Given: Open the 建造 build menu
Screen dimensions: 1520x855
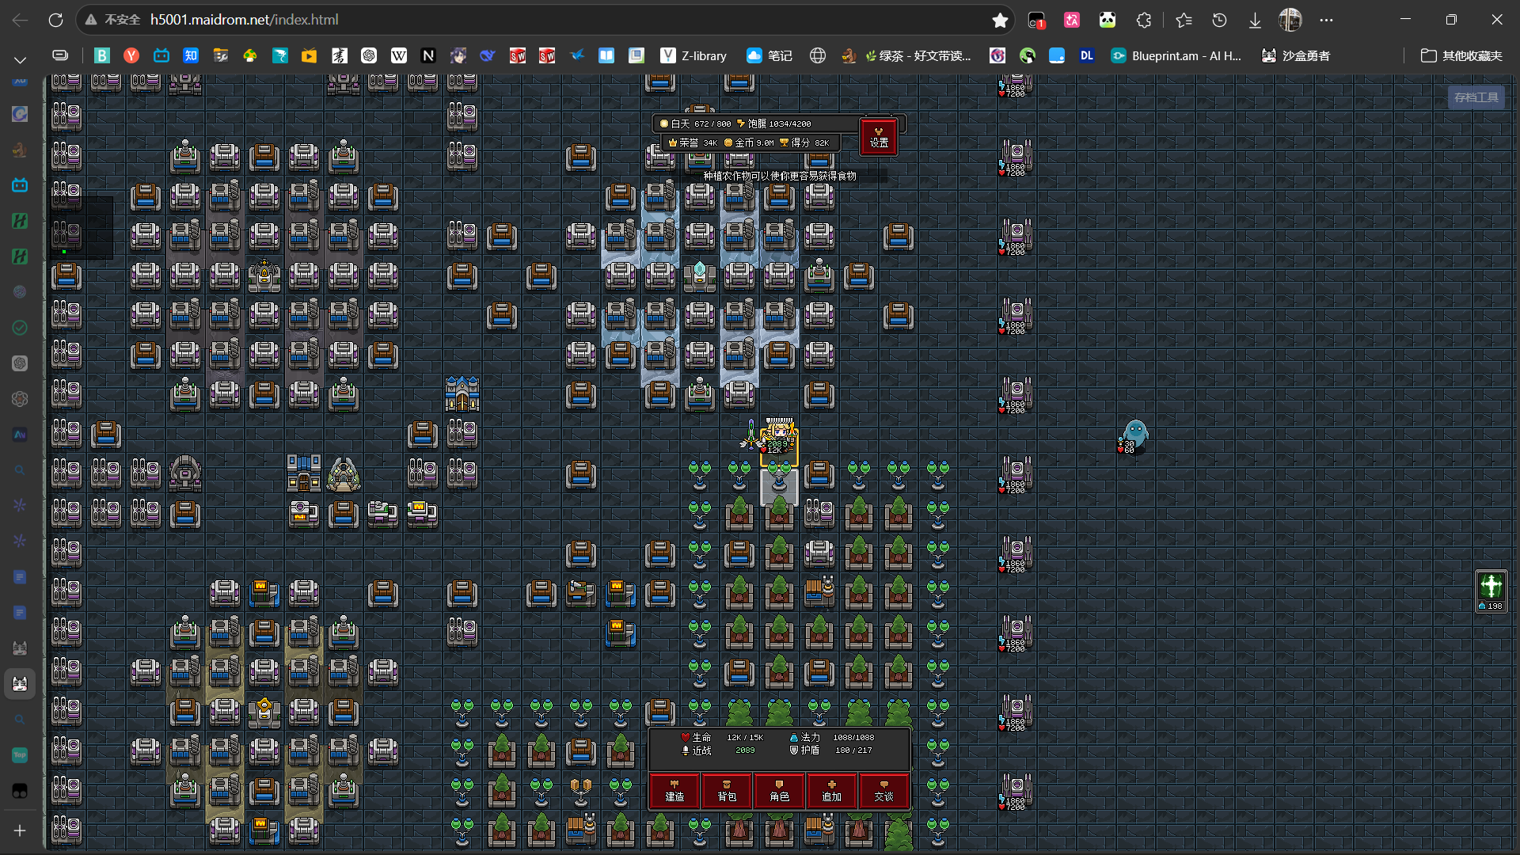Looking at the screenshot, I should [674, 791].
